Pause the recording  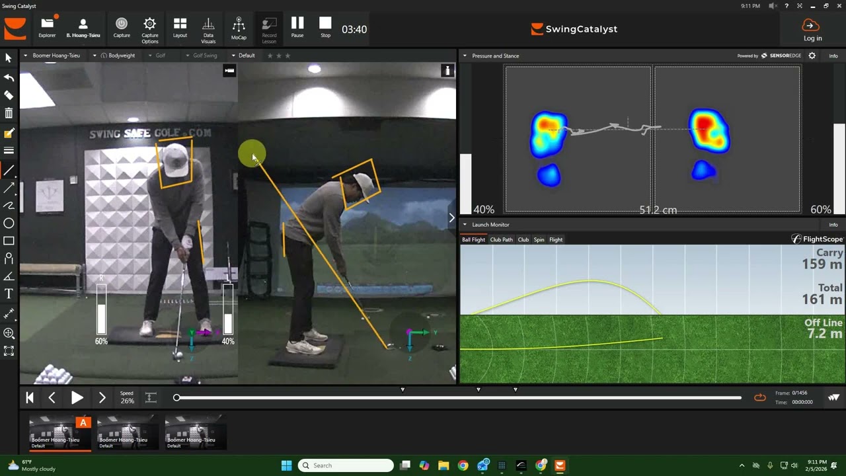tap(297, 28)
